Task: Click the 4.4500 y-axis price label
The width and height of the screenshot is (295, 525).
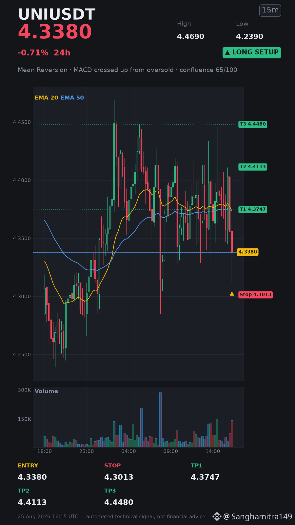Action: point(22,122)
